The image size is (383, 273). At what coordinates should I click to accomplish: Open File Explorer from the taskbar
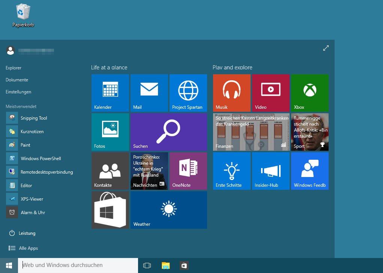165,265
